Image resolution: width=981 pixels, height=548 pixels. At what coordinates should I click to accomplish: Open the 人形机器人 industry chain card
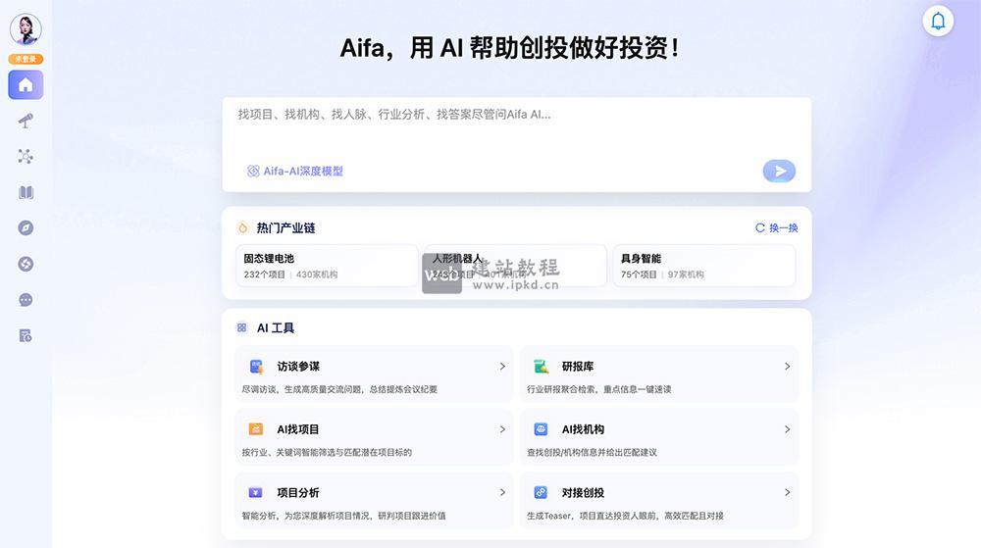516,266
